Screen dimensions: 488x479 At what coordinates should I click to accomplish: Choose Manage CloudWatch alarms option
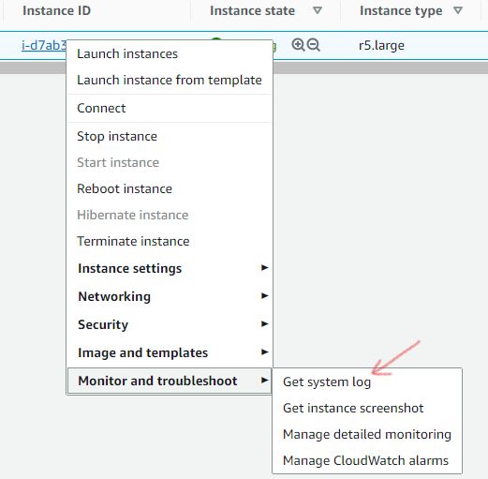[367, 460]
